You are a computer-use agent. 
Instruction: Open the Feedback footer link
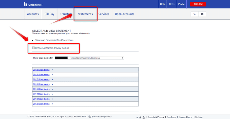point(171,117)
